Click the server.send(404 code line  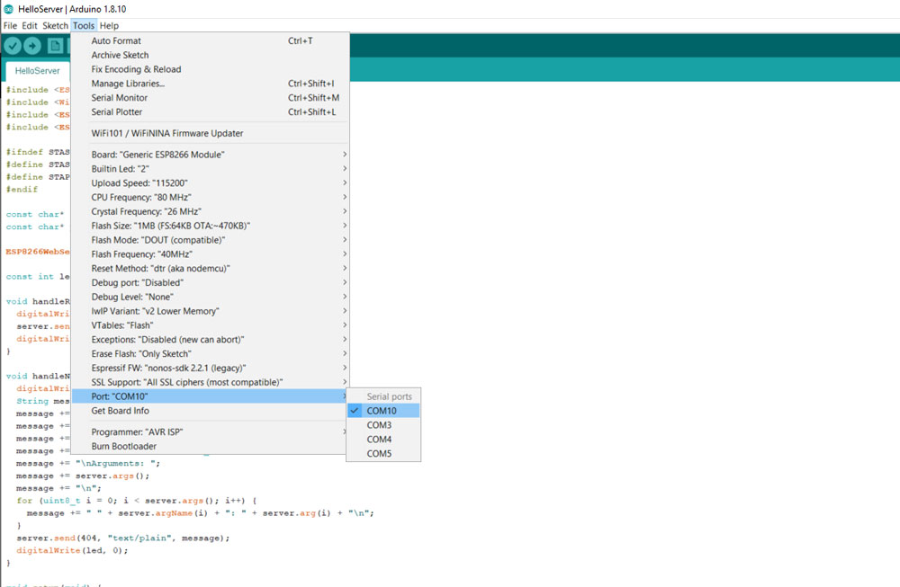[122, 538]
